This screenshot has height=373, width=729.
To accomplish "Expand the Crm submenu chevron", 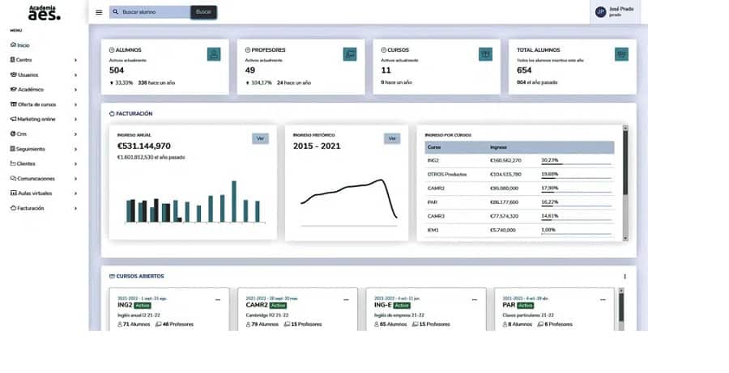I will [x=75, y=134].
